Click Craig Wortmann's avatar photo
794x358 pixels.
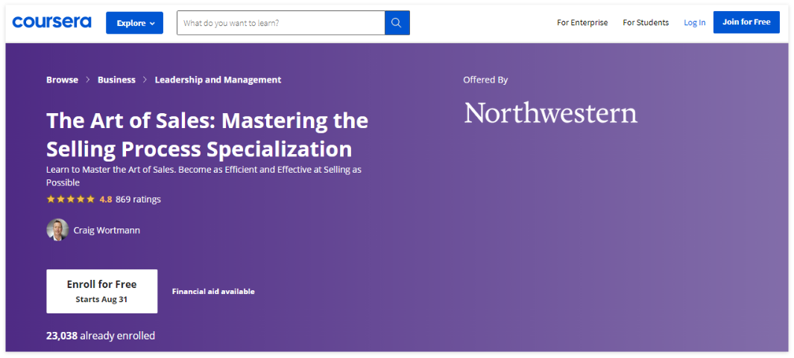tap(57, 230)
